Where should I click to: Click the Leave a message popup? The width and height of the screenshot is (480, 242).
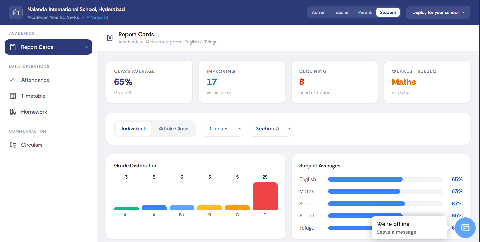coord(409,228)
